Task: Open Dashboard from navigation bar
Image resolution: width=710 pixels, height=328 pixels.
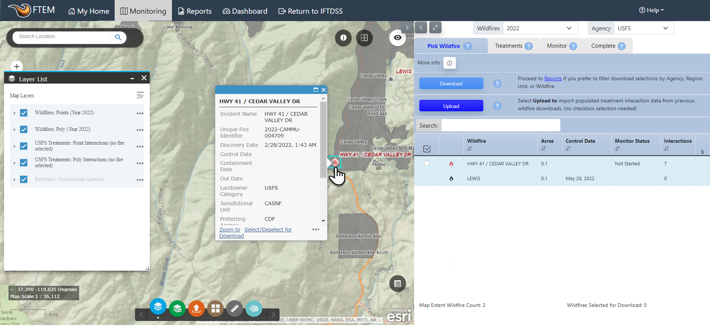Action: [245, 11]
